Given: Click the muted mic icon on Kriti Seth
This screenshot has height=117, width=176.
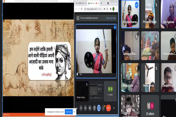Looking at the screenshot, I should [x=156, y=36].
